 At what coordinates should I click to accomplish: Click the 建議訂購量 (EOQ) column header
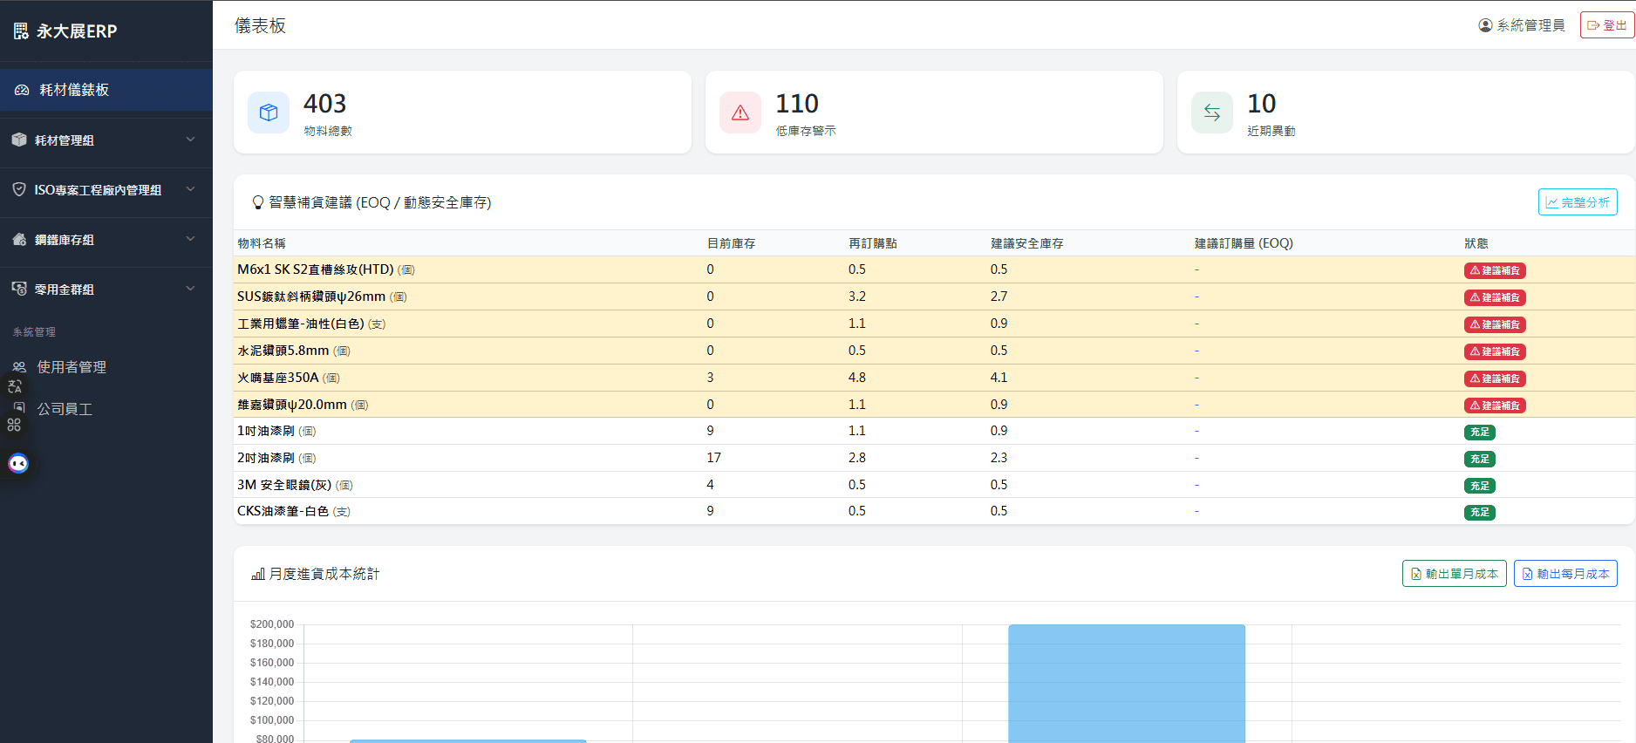pos(1244,243)
